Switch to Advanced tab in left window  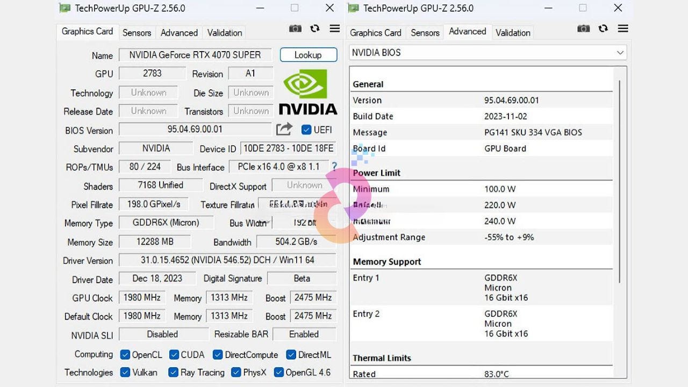tap(179, 32)
